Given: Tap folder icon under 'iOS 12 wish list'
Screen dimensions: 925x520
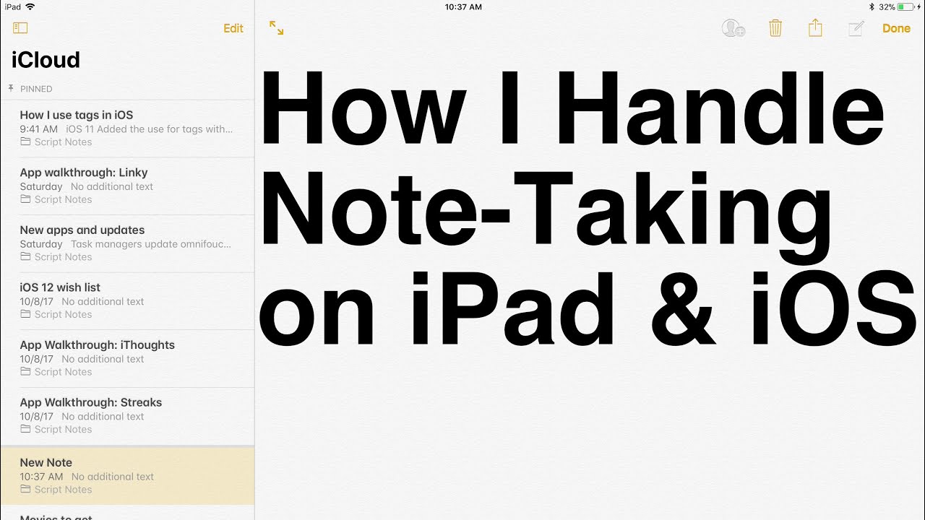Looking at the screenshot, I should 25,314.
